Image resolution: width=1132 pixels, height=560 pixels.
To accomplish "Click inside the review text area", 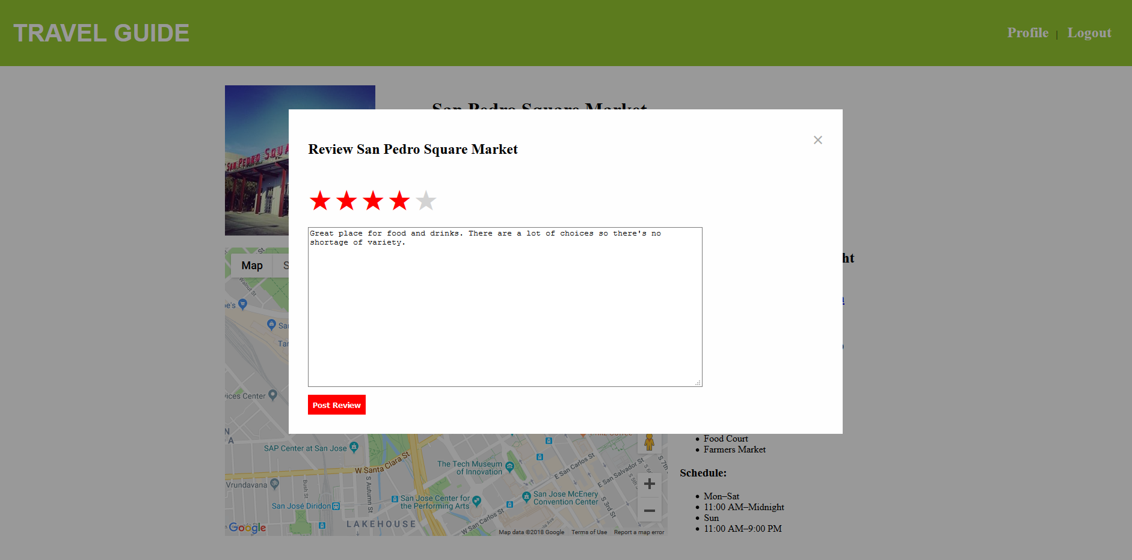I will [x=505, y=307].
